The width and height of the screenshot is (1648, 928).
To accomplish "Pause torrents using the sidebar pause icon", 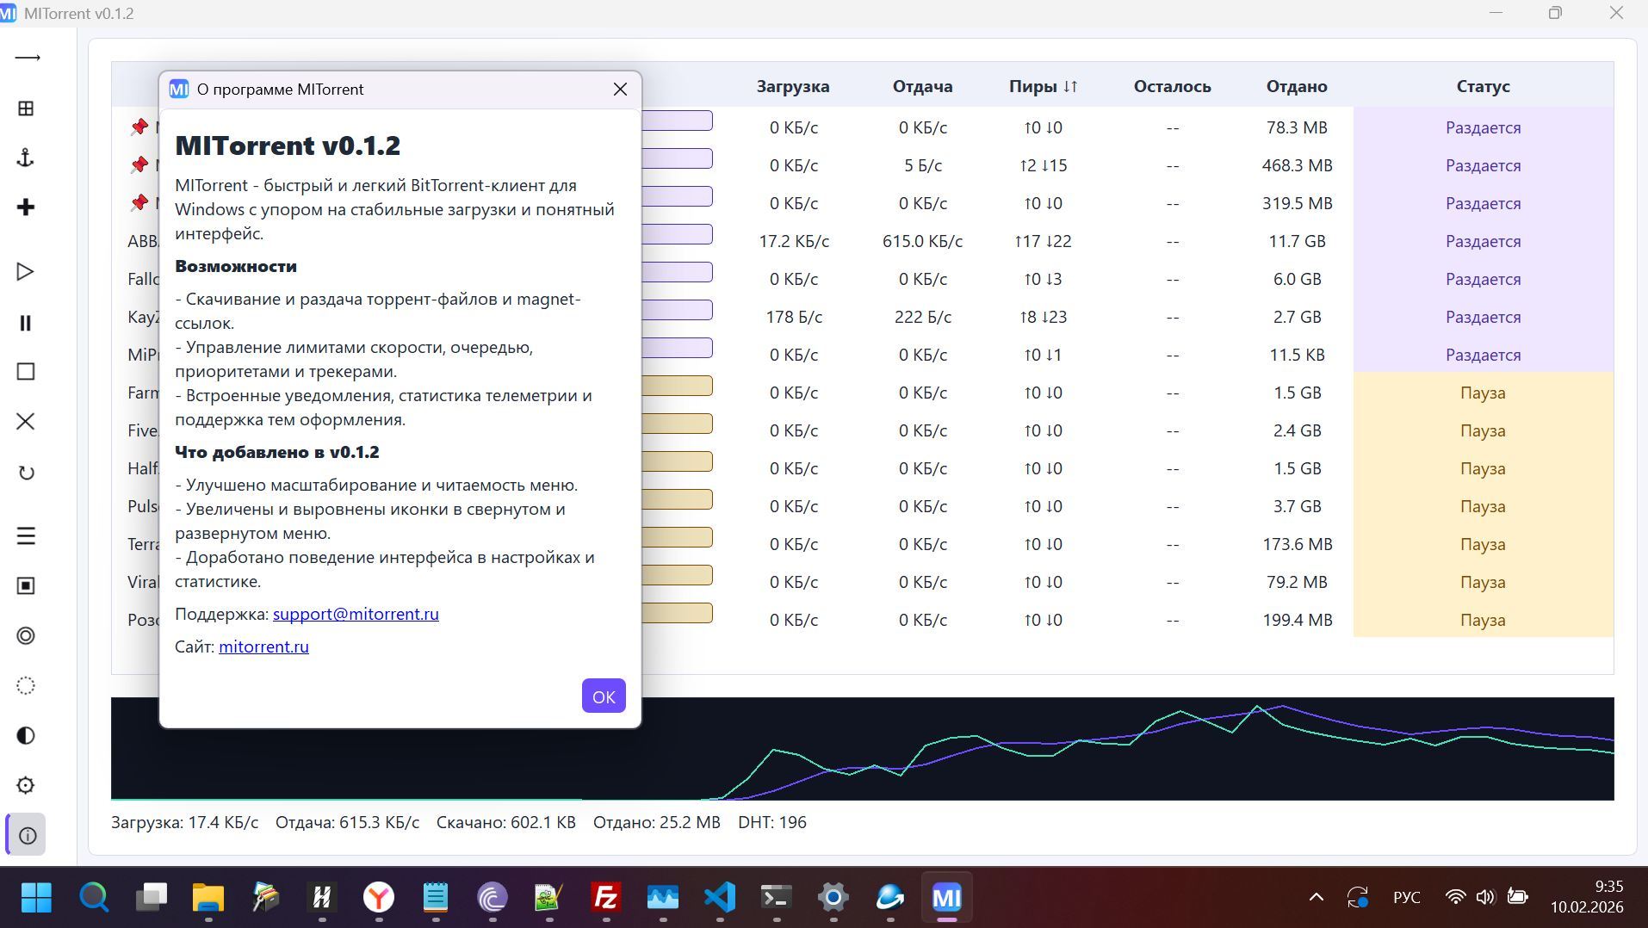I will click(x=27, y=323).
